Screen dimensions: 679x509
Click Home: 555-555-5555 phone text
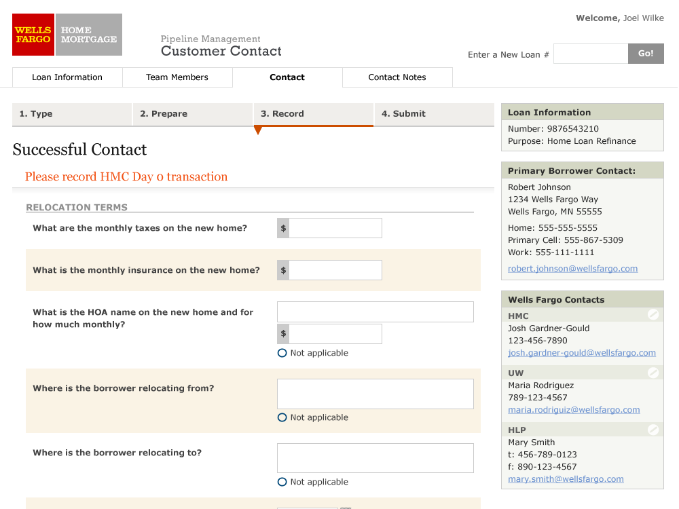point(553,227)
